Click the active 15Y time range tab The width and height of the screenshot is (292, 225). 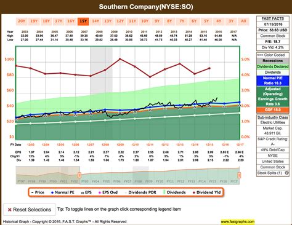coord(83,21)
